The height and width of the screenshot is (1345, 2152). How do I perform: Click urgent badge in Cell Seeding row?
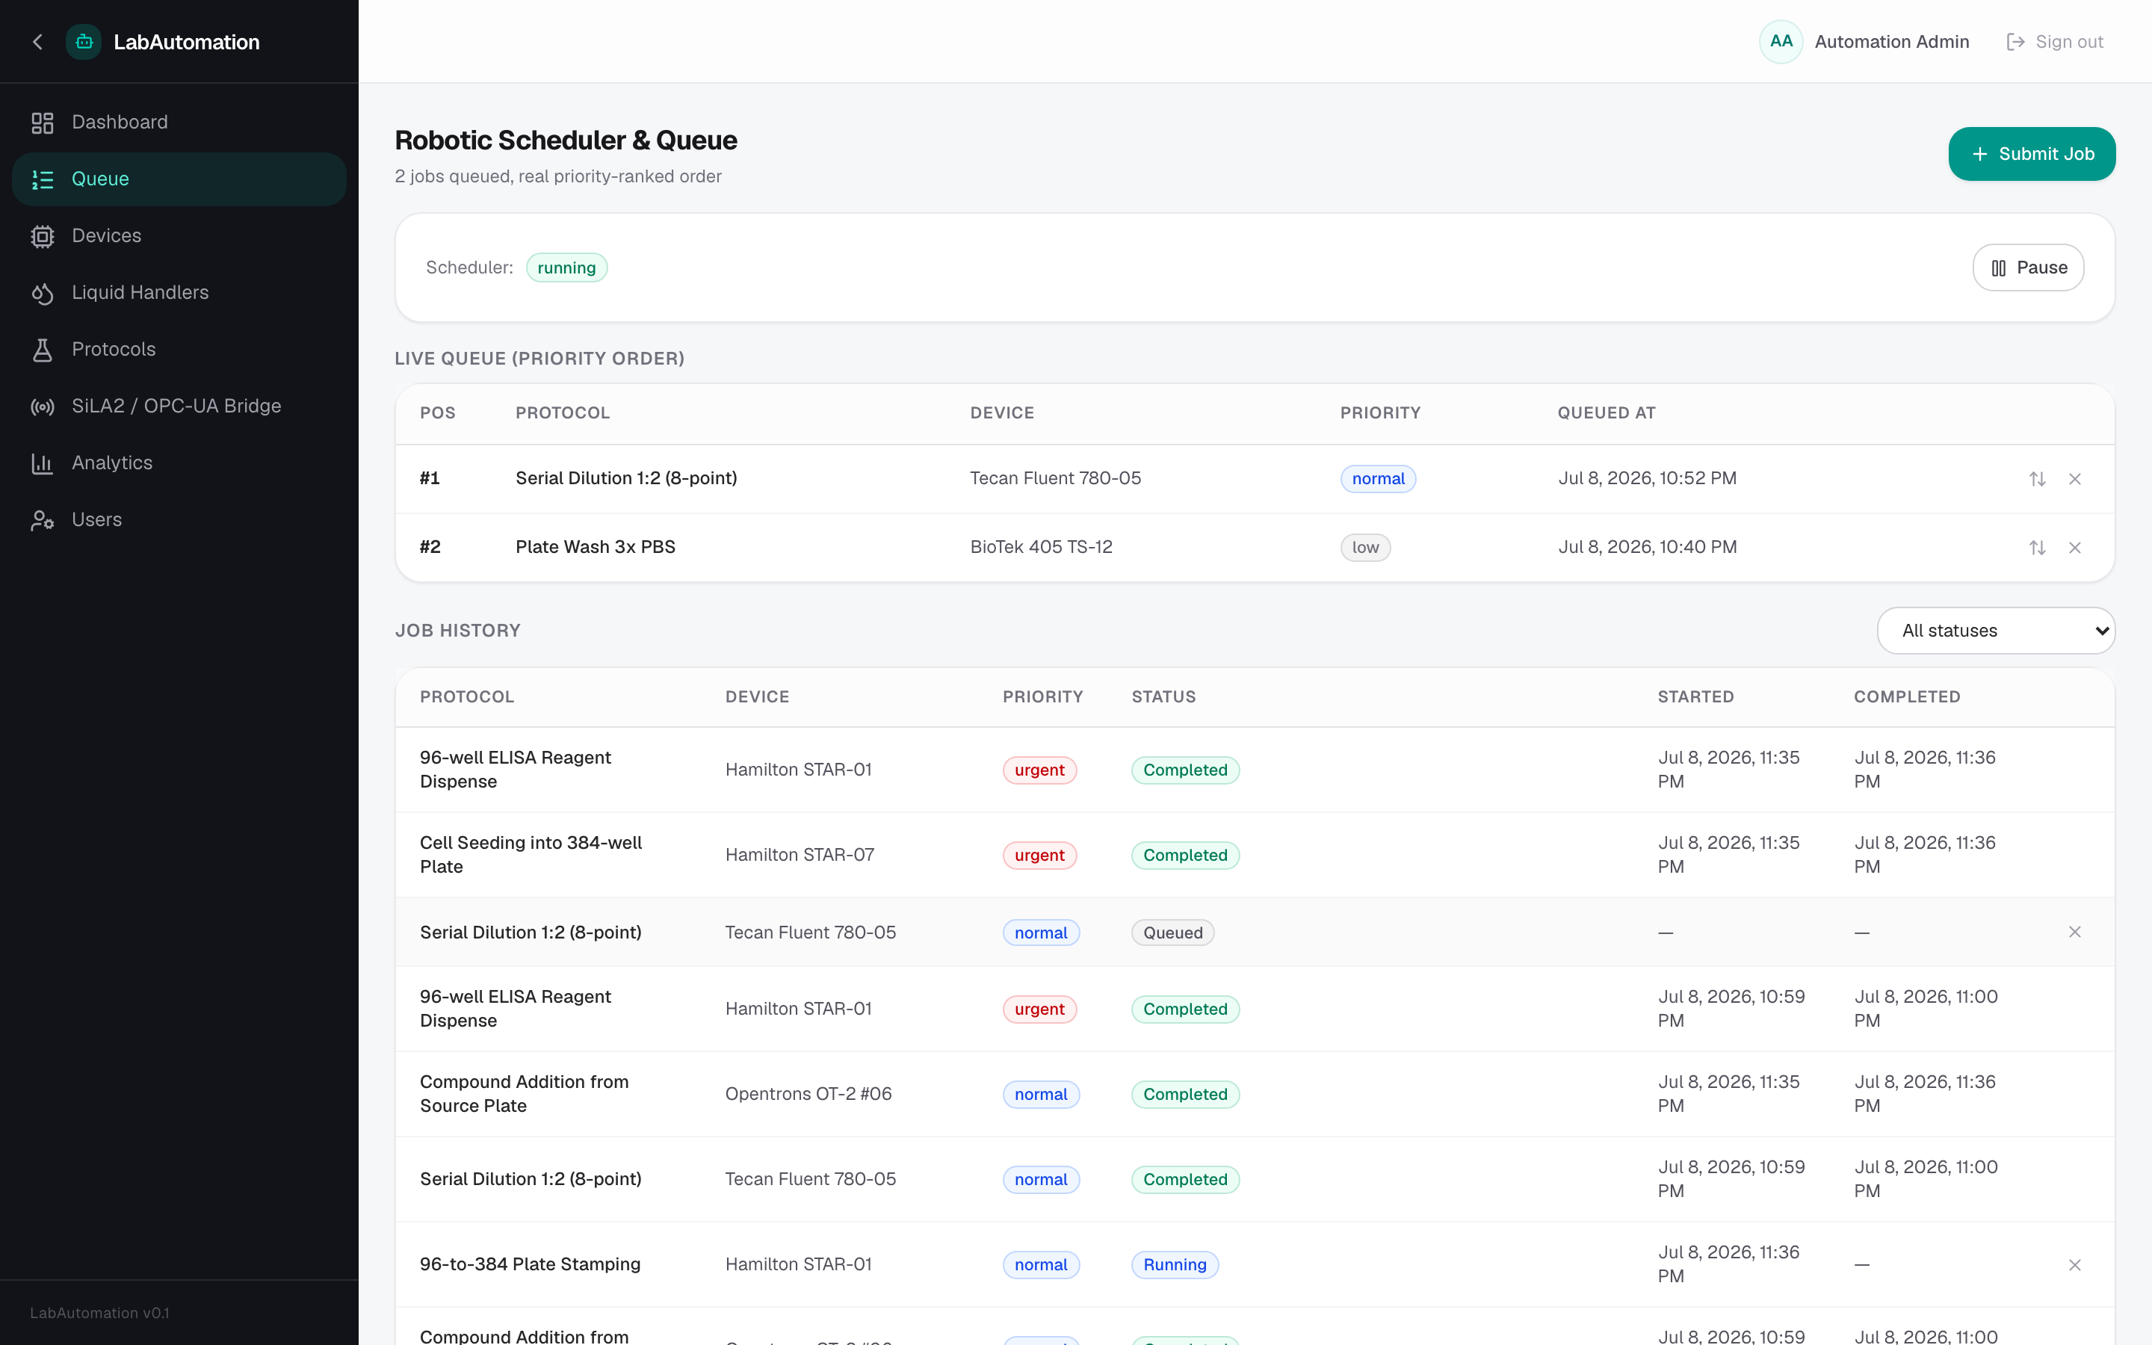[x=1039, y=856]
